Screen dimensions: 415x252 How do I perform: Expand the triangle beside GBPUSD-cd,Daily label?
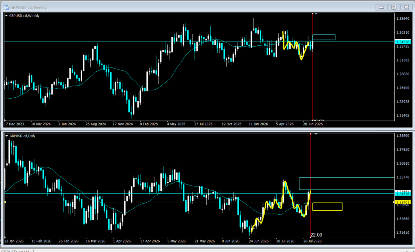click(6, 136)
